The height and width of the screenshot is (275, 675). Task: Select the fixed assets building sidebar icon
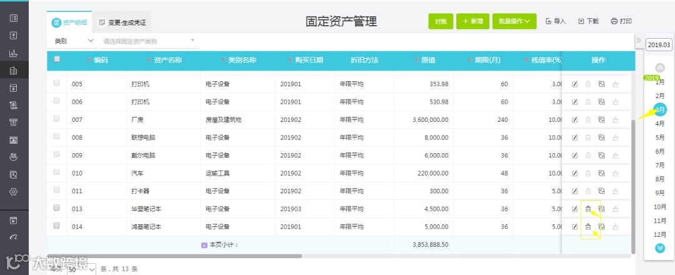point(13,70)
